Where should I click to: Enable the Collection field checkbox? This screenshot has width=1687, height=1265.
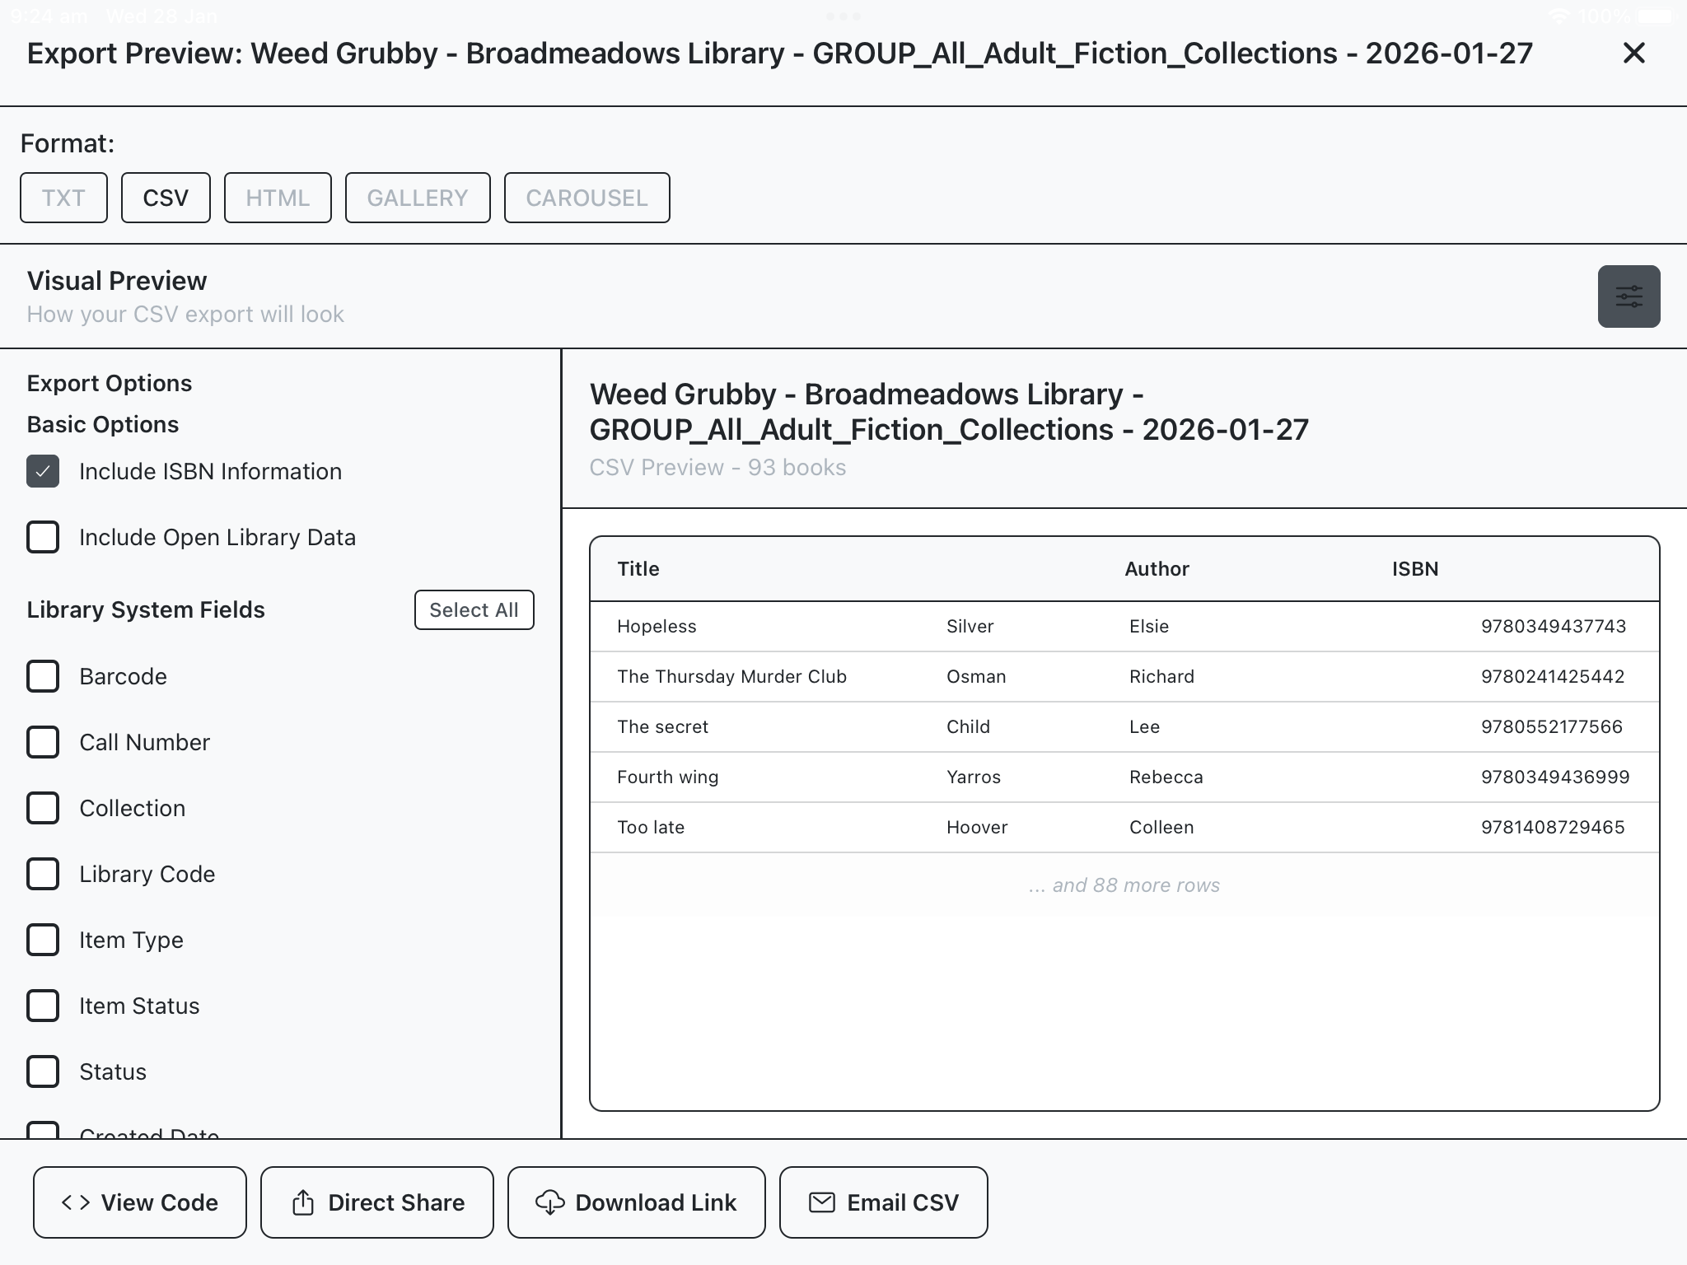click(x=43, y=808)
